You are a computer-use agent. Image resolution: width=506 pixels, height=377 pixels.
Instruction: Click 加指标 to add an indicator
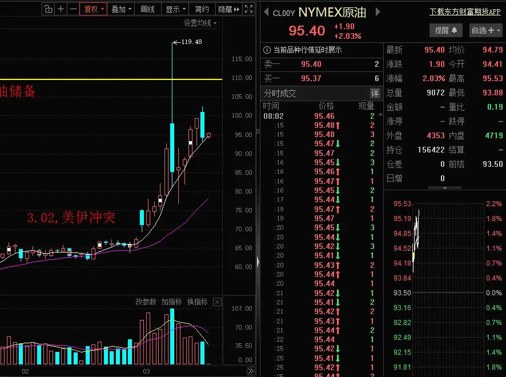(171, 302)
